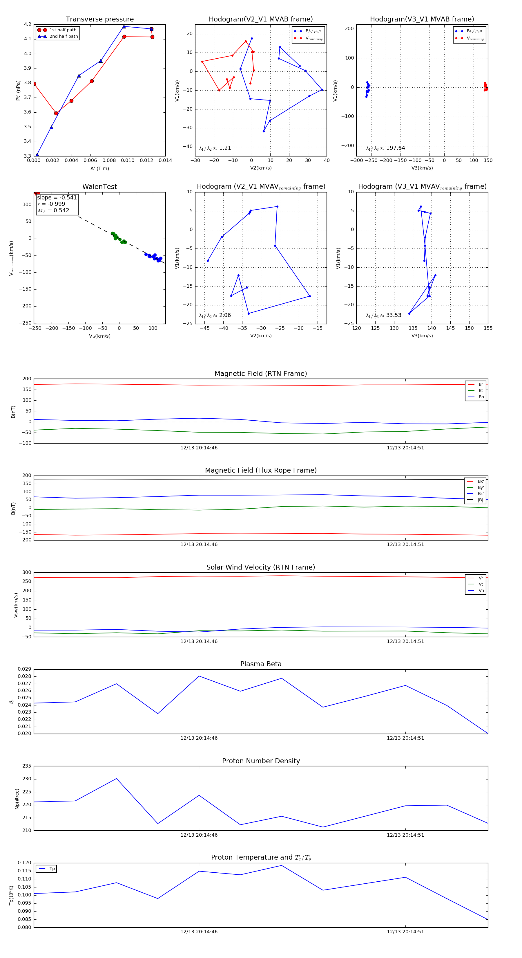Click the "By'" legend entry
This screenshot has width=522, height=958.
pyautogui.click(x=476, y=487)
